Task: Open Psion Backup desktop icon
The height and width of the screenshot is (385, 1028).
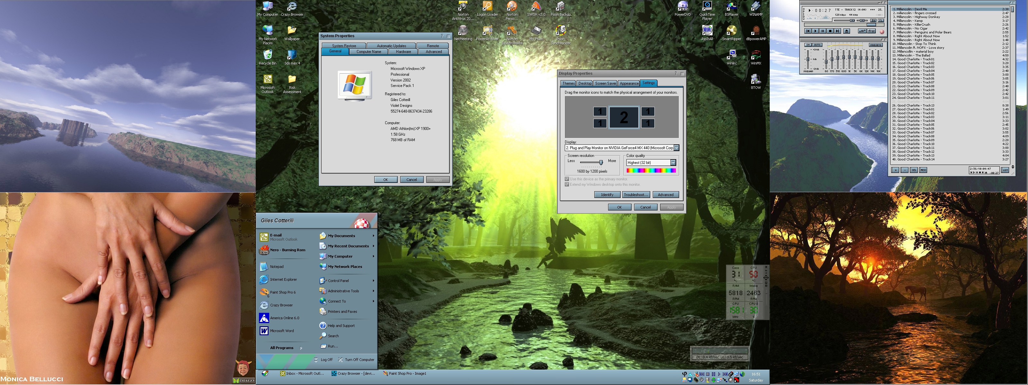Action: click(561, 9)
